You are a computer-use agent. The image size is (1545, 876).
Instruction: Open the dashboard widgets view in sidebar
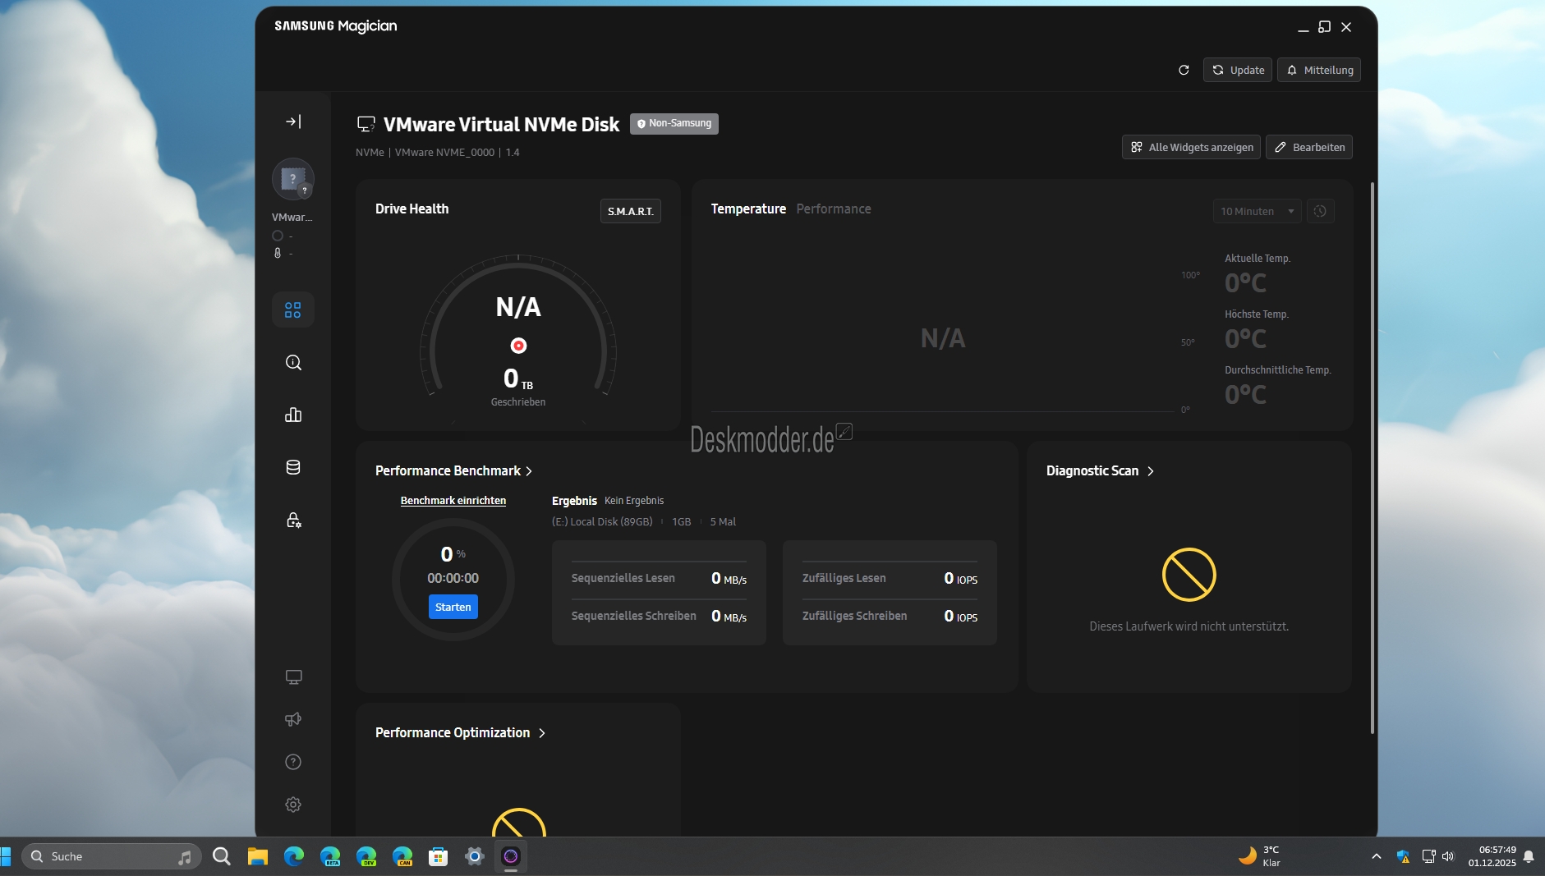point(293,310)
